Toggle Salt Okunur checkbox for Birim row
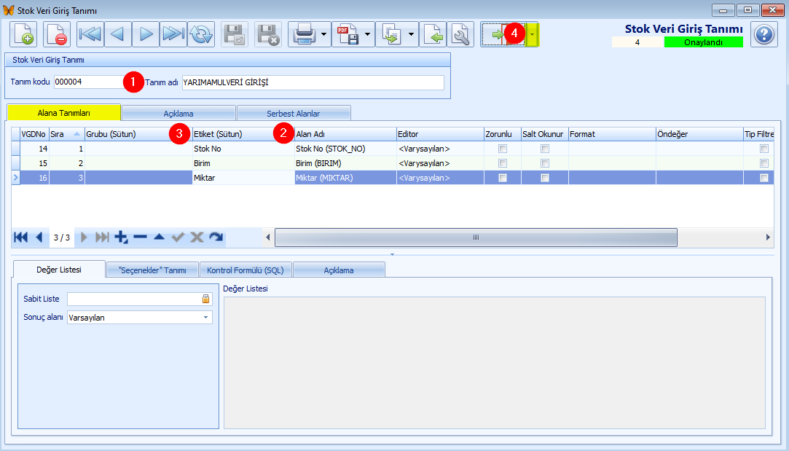789x451 pixels. click(x=544, y=163)
